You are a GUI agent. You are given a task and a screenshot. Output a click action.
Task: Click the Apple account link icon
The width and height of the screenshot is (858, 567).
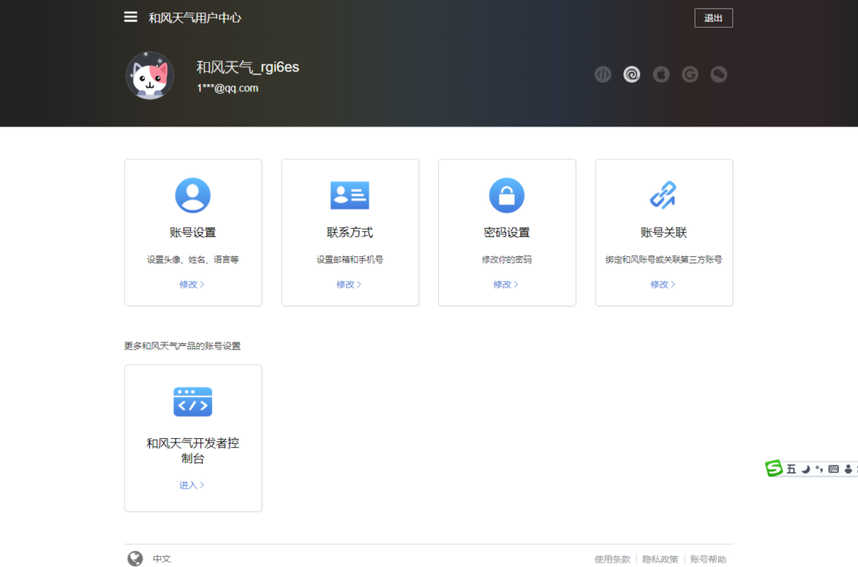click(661, 75)
